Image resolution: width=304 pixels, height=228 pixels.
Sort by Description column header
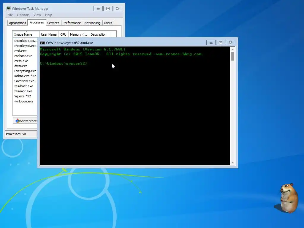click(x=100, y=34)
